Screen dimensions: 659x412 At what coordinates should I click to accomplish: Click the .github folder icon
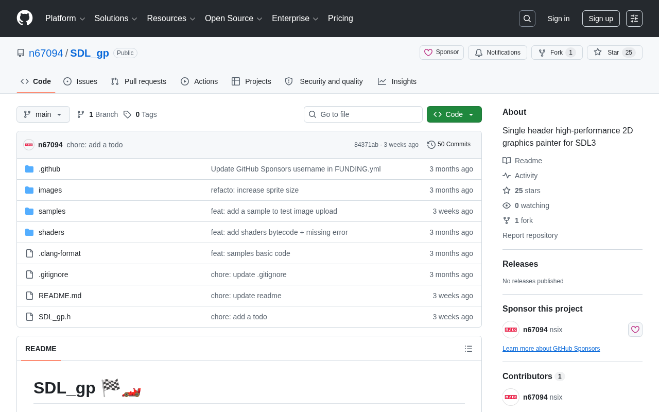pos(29,169)
